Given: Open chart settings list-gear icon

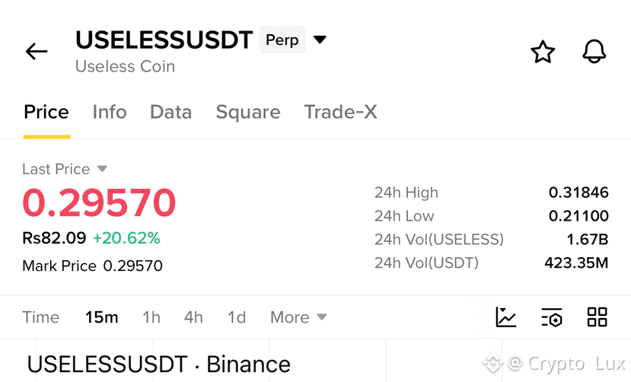Looking at the screenshot, I should 552,317.
